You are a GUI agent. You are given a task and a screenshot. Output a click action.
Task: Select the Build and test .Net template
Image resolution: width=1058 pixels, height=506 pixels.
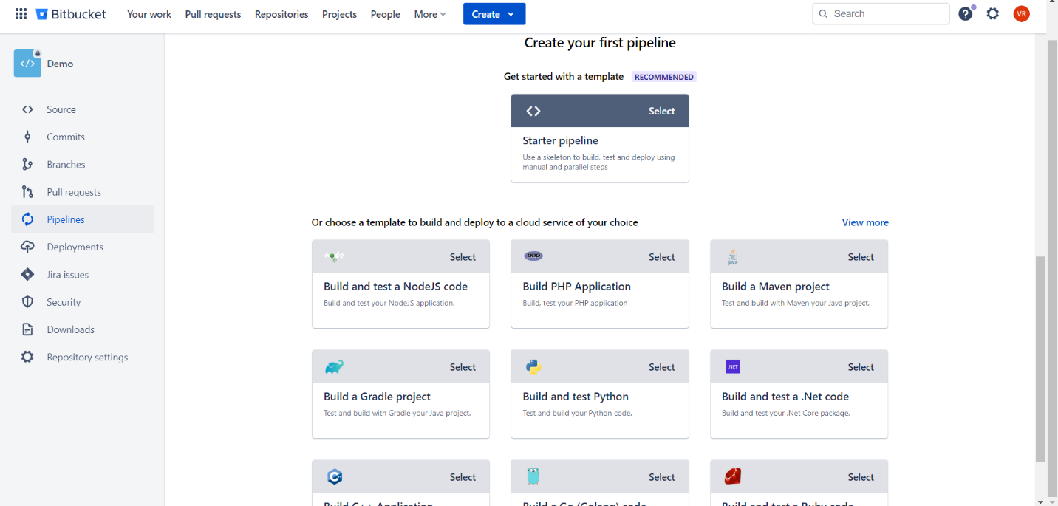(x=861, y=367)
